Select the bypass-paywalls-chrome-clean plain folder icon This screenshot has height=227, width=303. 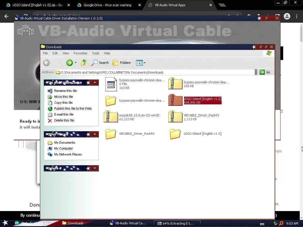point(111,101)
